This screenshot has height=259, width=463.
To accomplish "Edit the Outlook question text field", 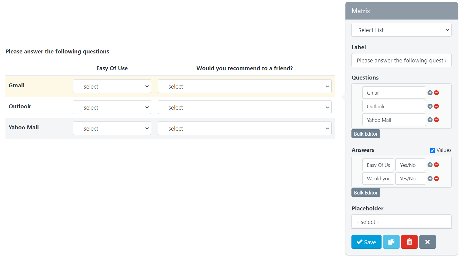I will click(x=394, y=107).
